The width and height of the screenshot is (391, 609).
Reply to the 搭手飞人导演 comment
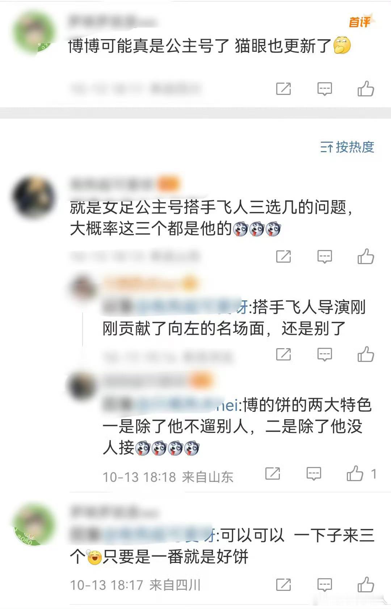tap(324, 354)
